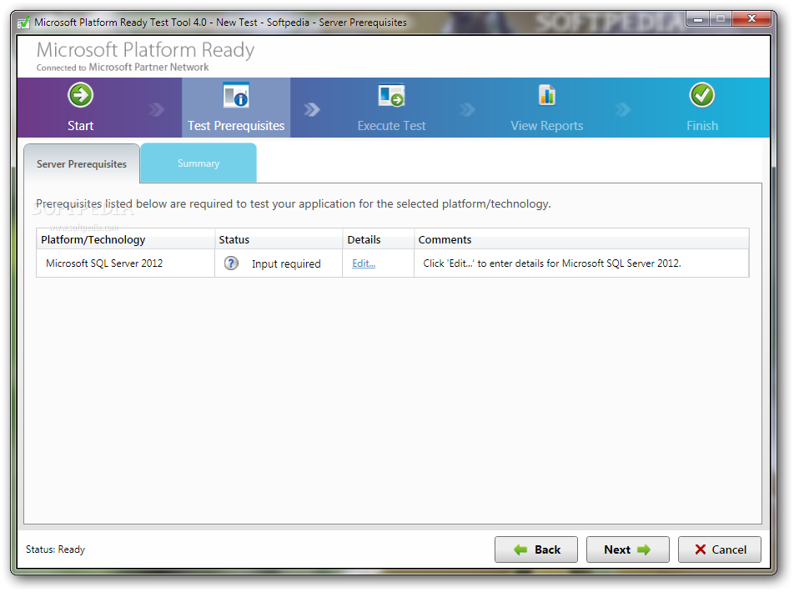
Task: Sort by Platform/Technology column header
Action: pos(126,239)
